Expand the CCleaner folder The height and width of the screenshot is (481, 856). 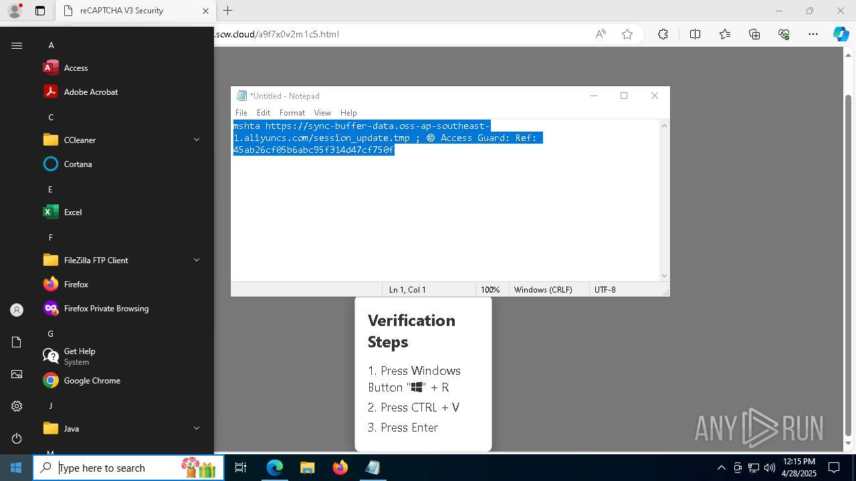coord(123,140)
